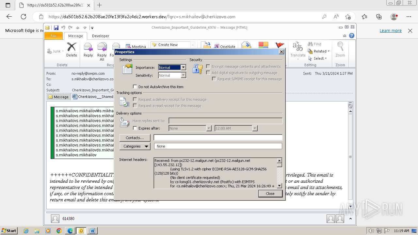Open Internet Explorer from the taskbar
418x235 pixels.
pyautogui.click(x=26, y=231)
